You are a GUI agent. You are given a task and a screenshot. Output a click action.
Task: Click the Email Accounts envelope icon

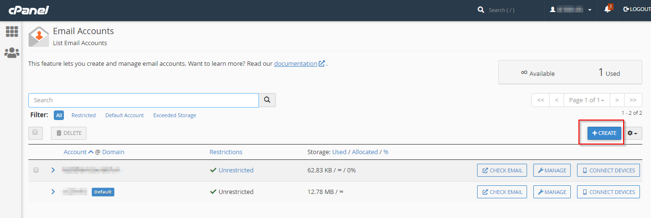point(38,36)
